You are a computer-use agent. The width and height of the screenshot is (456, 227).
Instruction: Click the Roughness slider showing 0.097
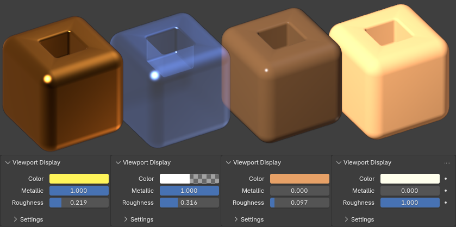[299, 203]
